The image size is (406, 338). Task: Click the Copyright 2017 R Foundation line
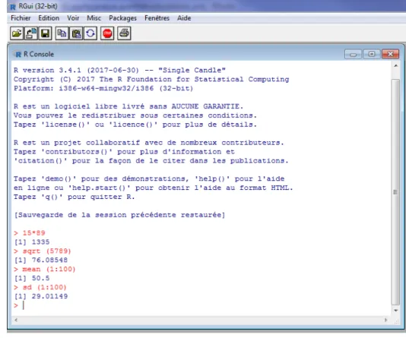coord(151,80)
